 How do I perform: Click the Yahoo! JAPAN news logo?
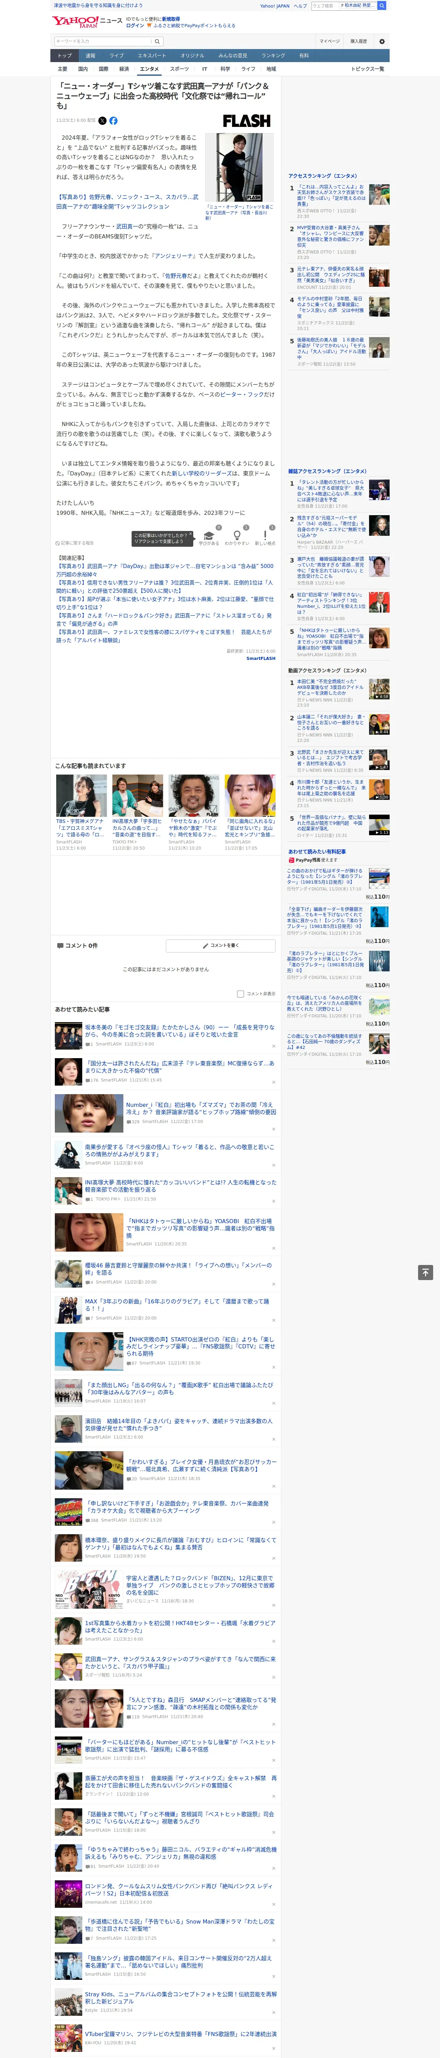[87, 22]
